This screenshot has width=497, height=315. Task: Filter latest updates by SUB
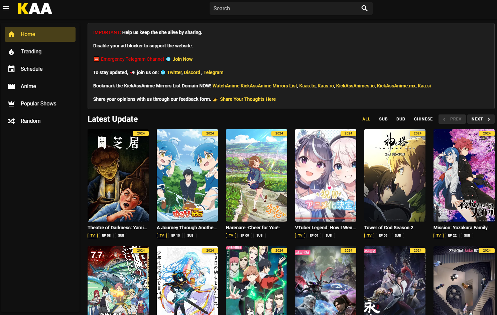tap(383, 119)
